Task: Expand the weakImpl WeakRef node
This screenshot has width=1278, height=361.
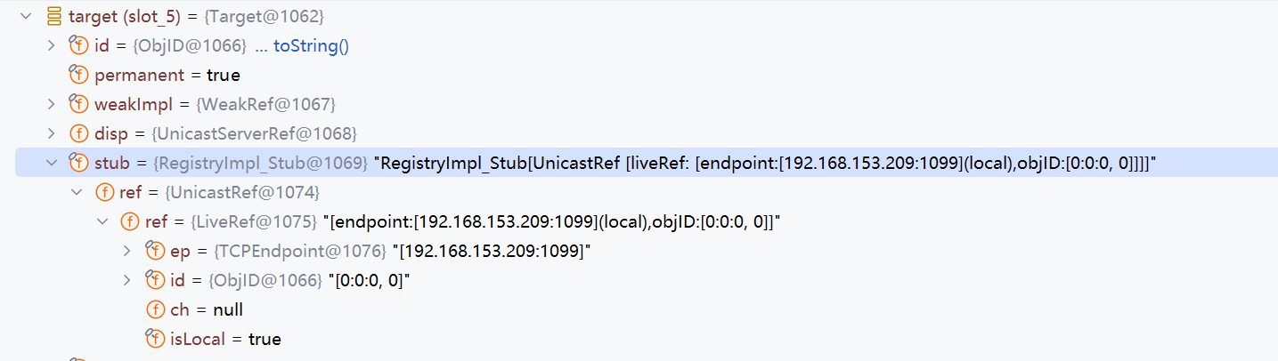Action: (x=52, y=104)
